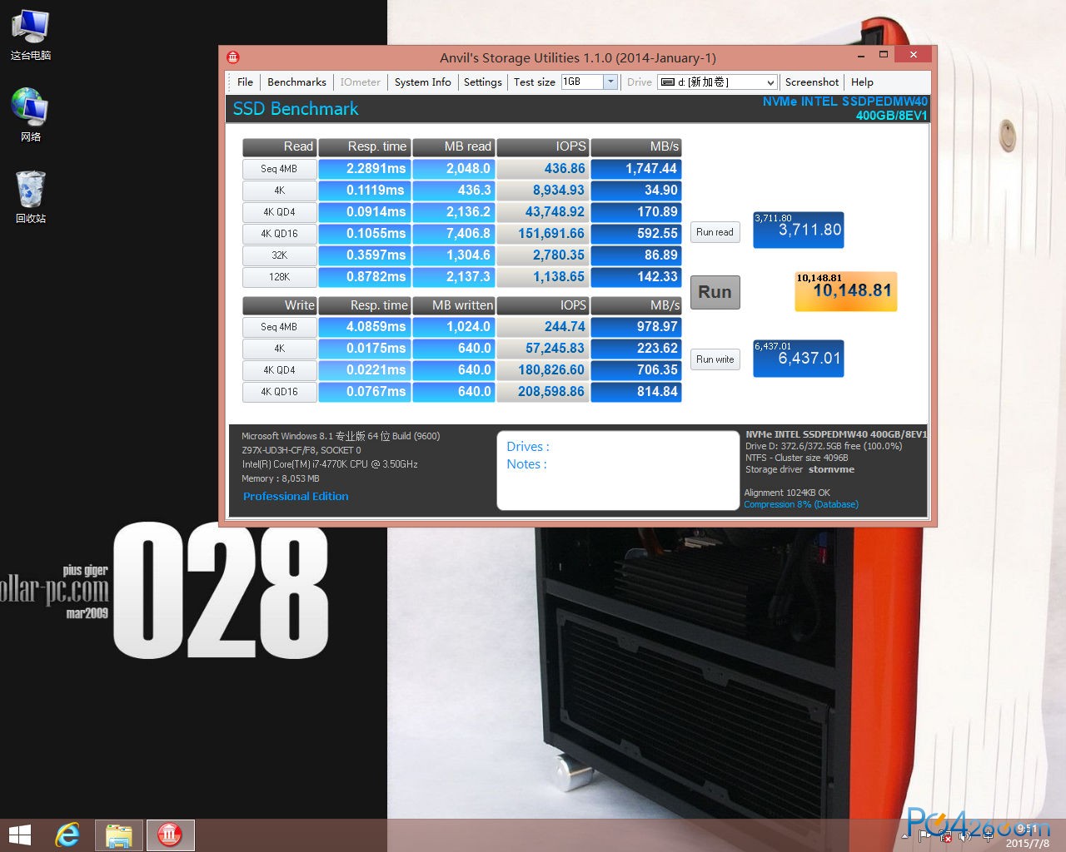Click the Professional Edition link

click(296, 497)
